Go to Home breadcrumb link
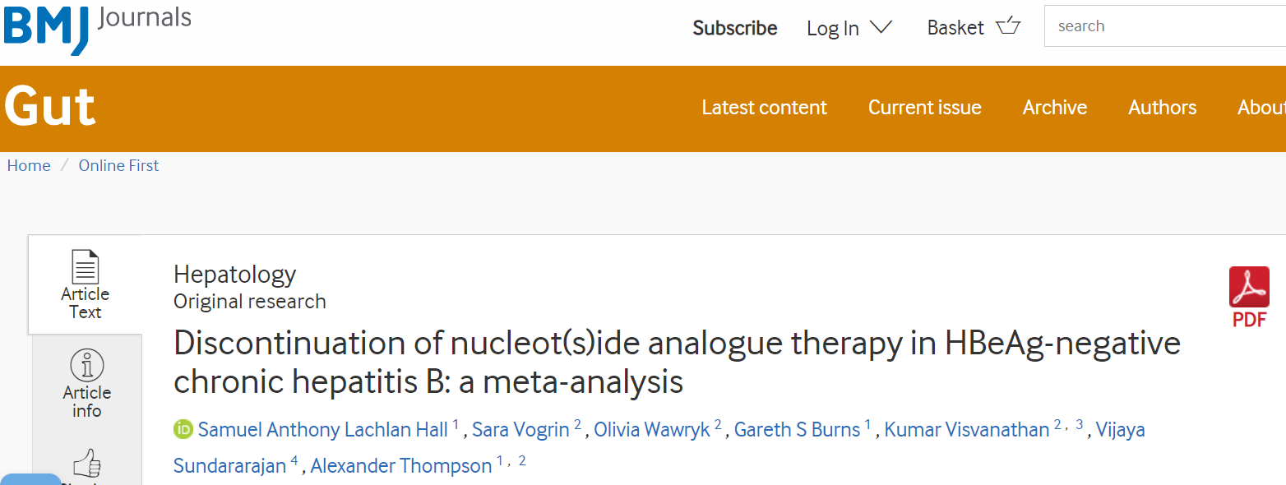The width and height of the screenshot is (1286, 485). 29,165
